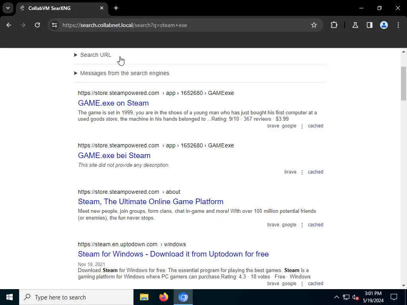Open Steam, The Ultimate Online Game Platform

[x=151, y=201]
